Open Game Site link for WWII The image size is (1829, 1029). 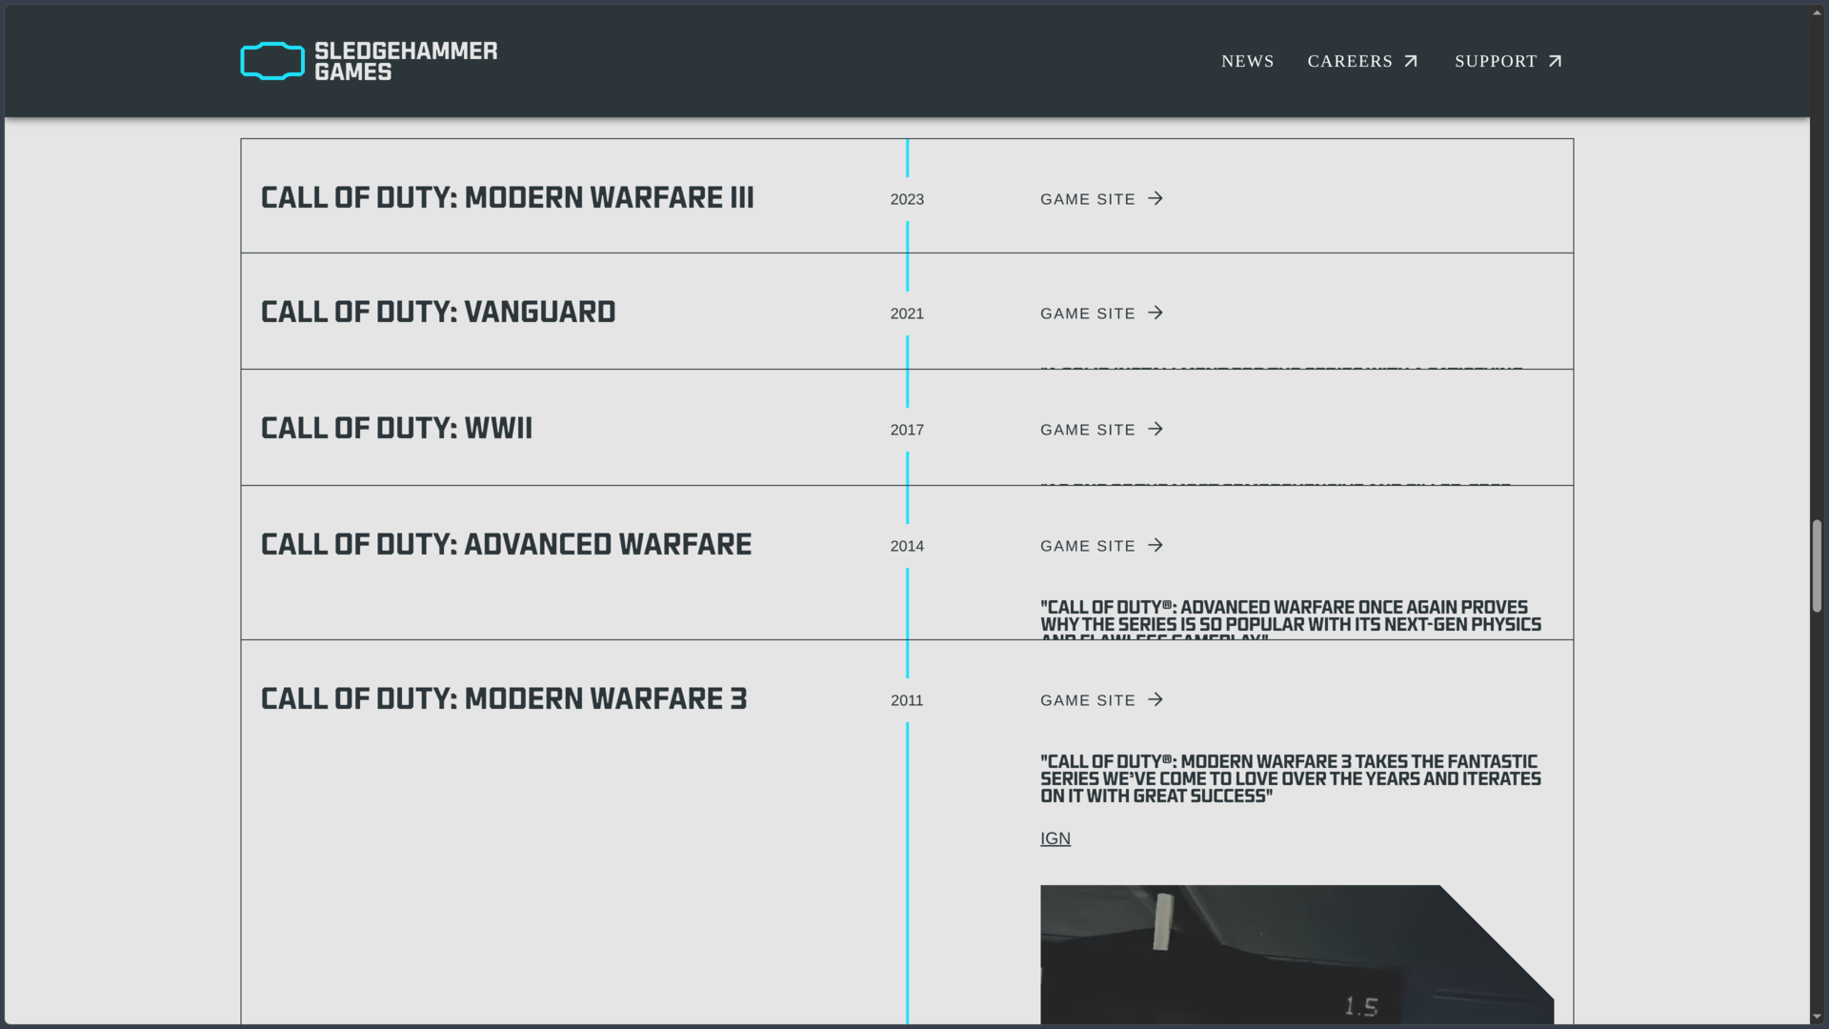tap(1102, 430)
